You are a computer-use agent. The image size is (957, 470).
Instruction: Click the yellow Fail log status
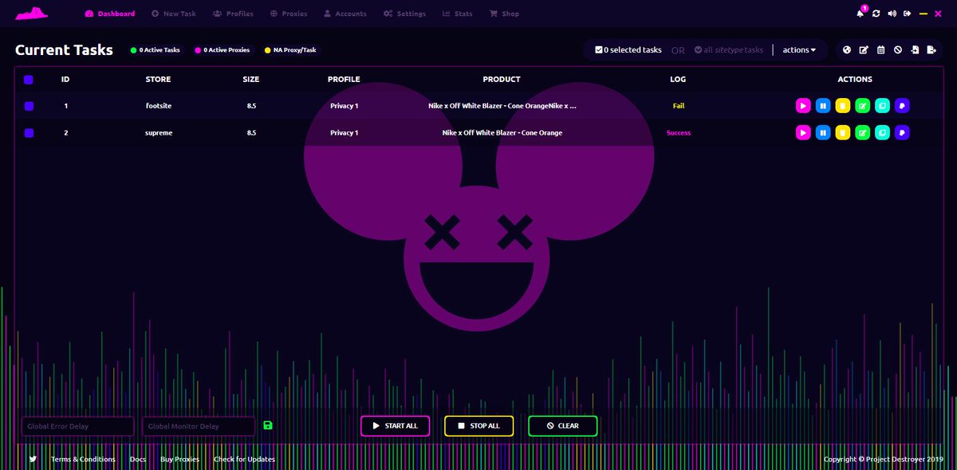click(x=679, y=105)
